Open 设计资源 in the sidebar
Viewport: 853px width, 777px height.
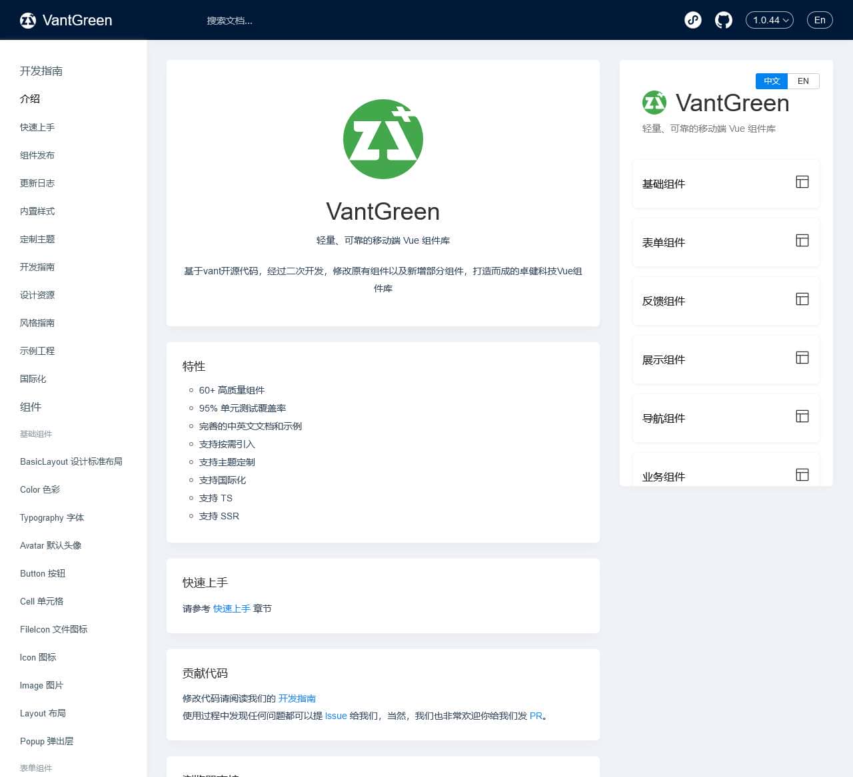coord(37,295)
